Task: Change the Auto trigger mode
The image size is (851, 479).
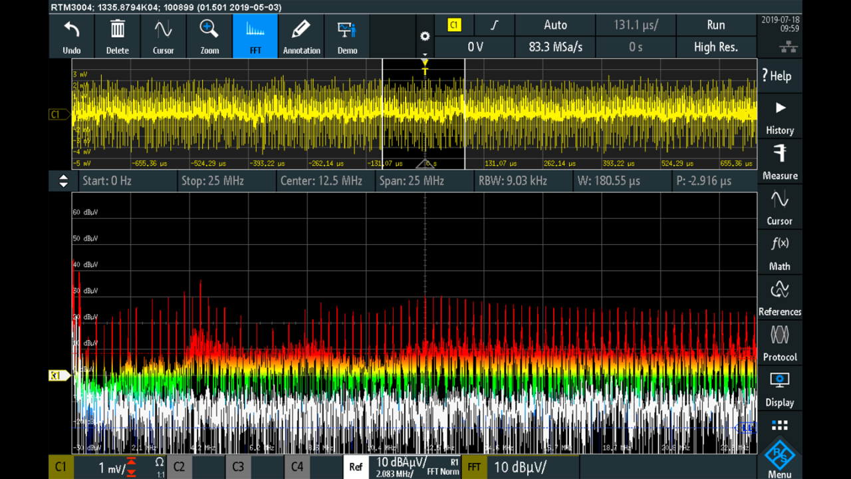Action: pyautogui.click(x=555, y=25)
